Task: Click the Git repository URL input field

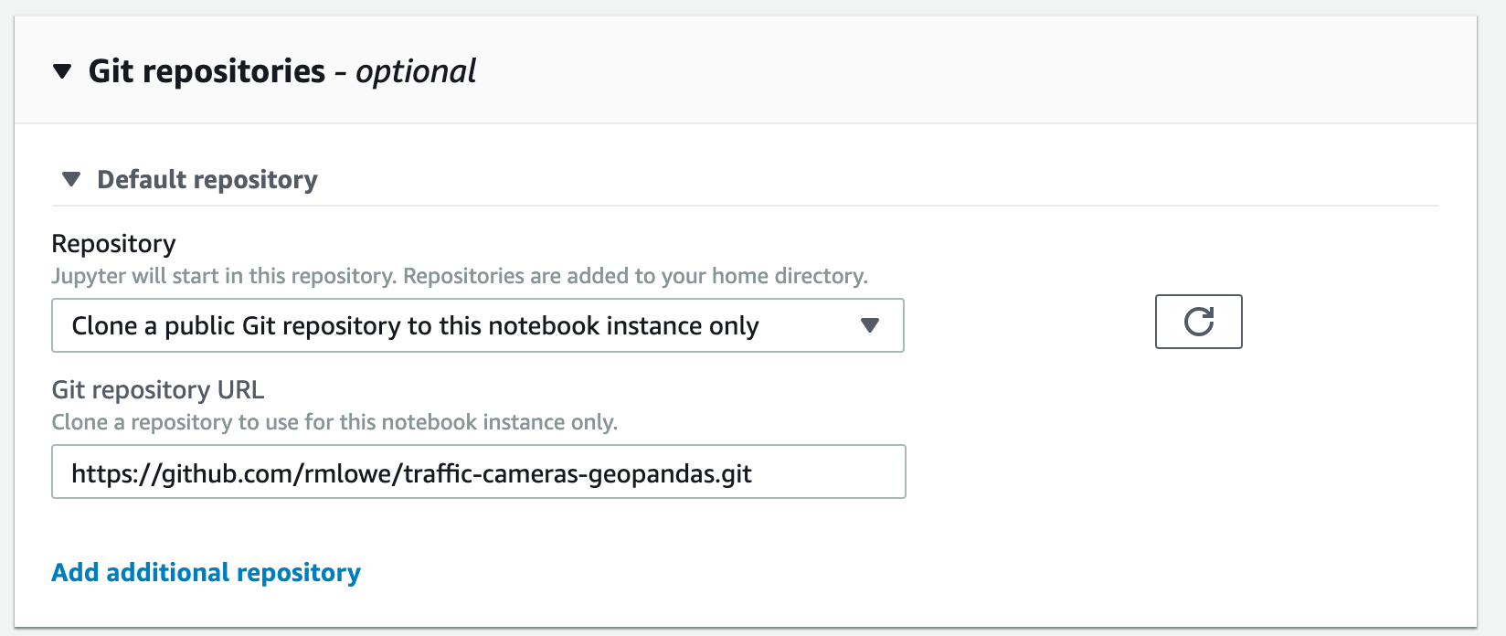Action: (478, 472)
